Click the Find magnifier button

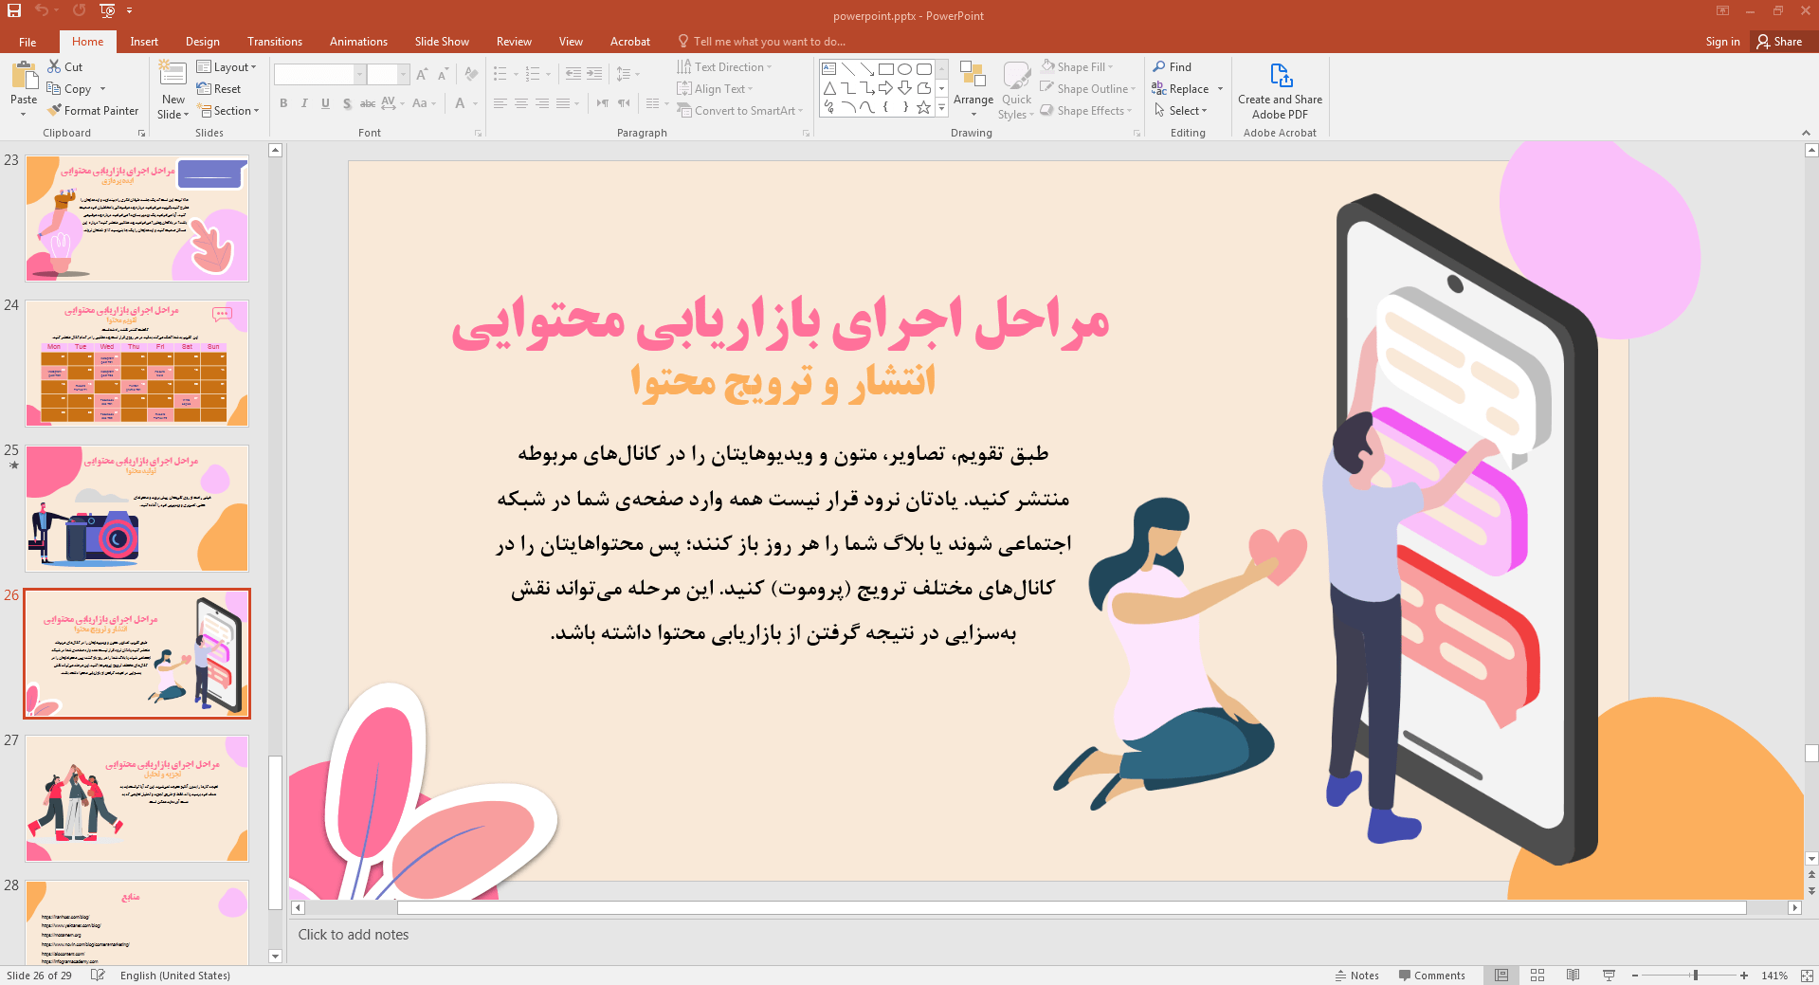coord(1173,67)
